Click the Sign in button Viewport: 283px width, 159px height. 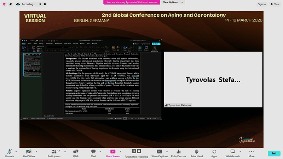[262, 4]
